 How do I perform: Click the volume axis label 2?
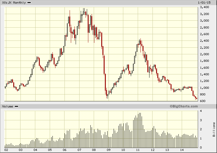click(201, 129)
